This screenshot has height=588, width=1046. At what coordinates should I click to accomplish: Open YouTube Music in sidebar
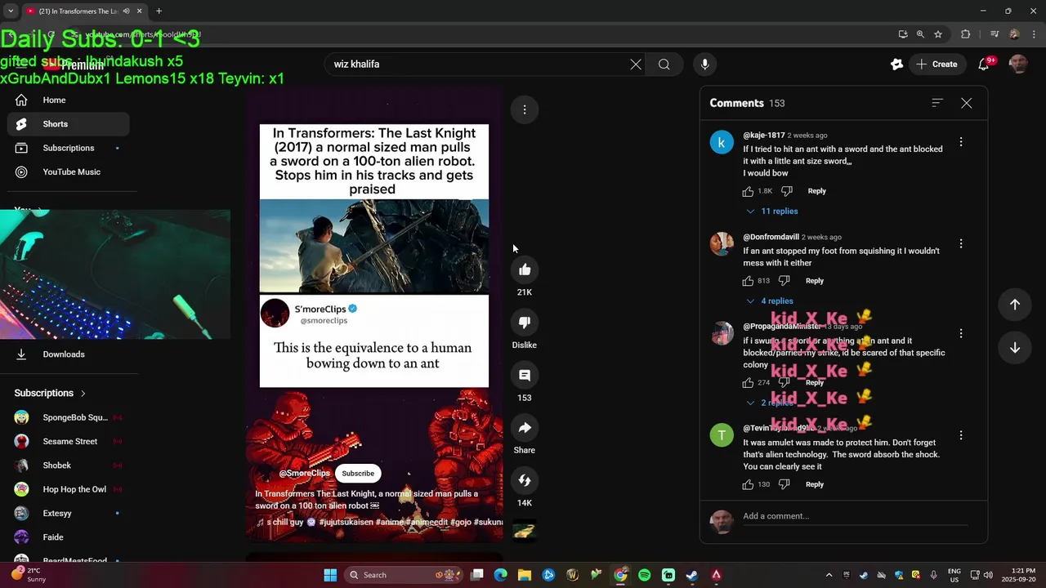[69, 171]
